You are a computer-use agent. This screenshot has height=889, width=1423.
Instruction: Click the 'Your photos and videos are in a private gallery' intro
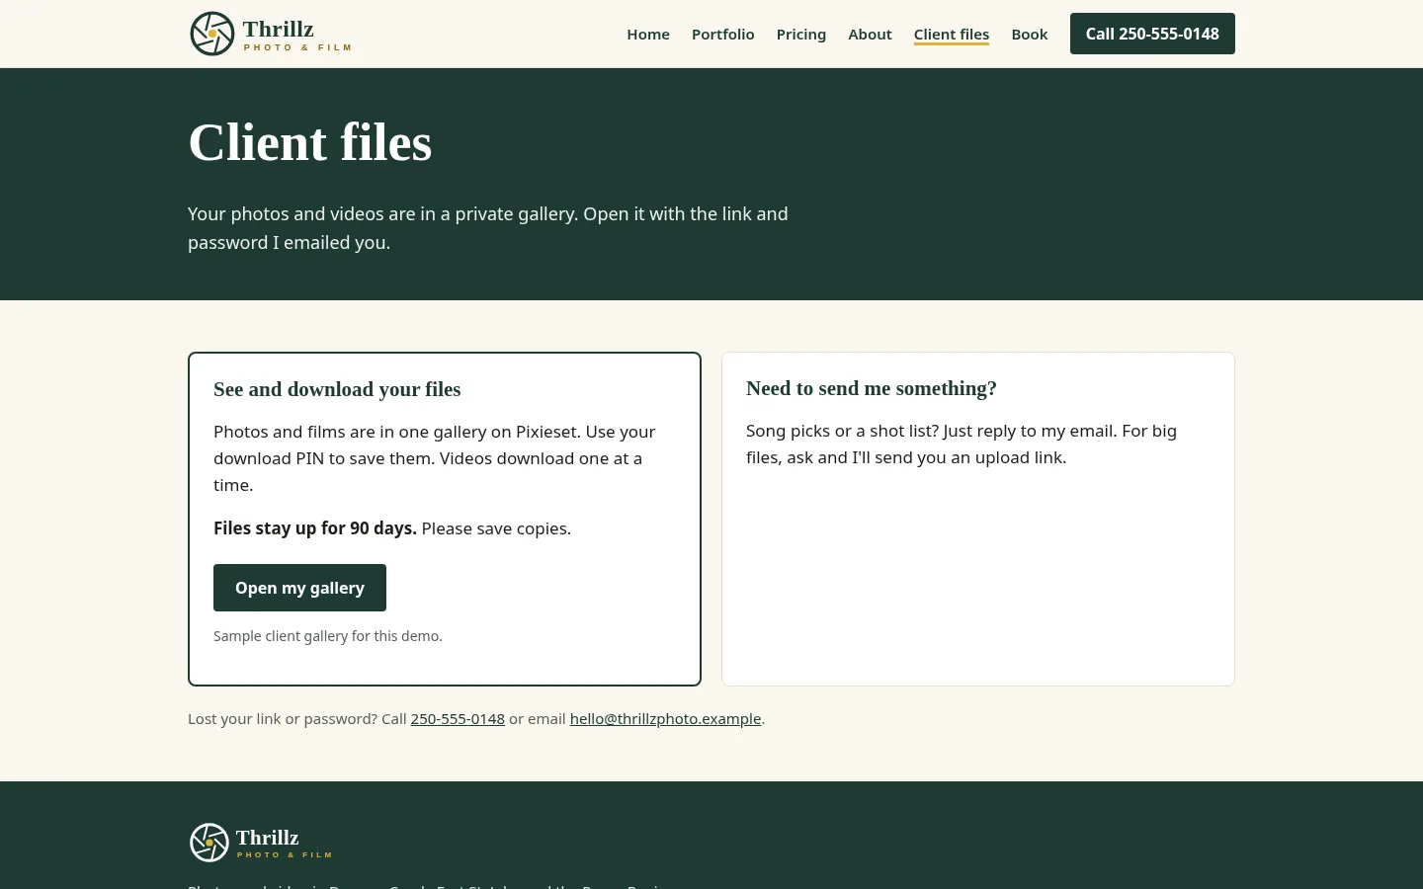coord(488,228)
